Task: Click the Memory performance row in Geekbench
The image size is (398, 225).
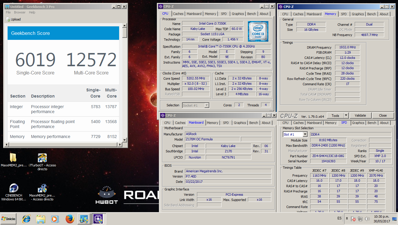Action: point(63,137)
